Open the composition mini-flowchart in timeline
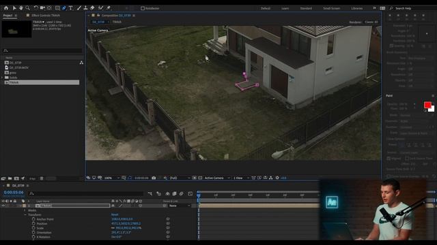This screenshot has height=245, width=437. [150, 193]
